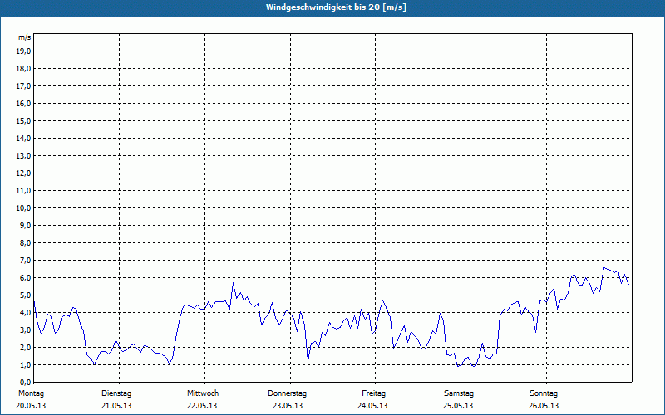Viewport: 665px width, 415px height.
Task: Click the date 25.05.13
Action: pos(458,406)
